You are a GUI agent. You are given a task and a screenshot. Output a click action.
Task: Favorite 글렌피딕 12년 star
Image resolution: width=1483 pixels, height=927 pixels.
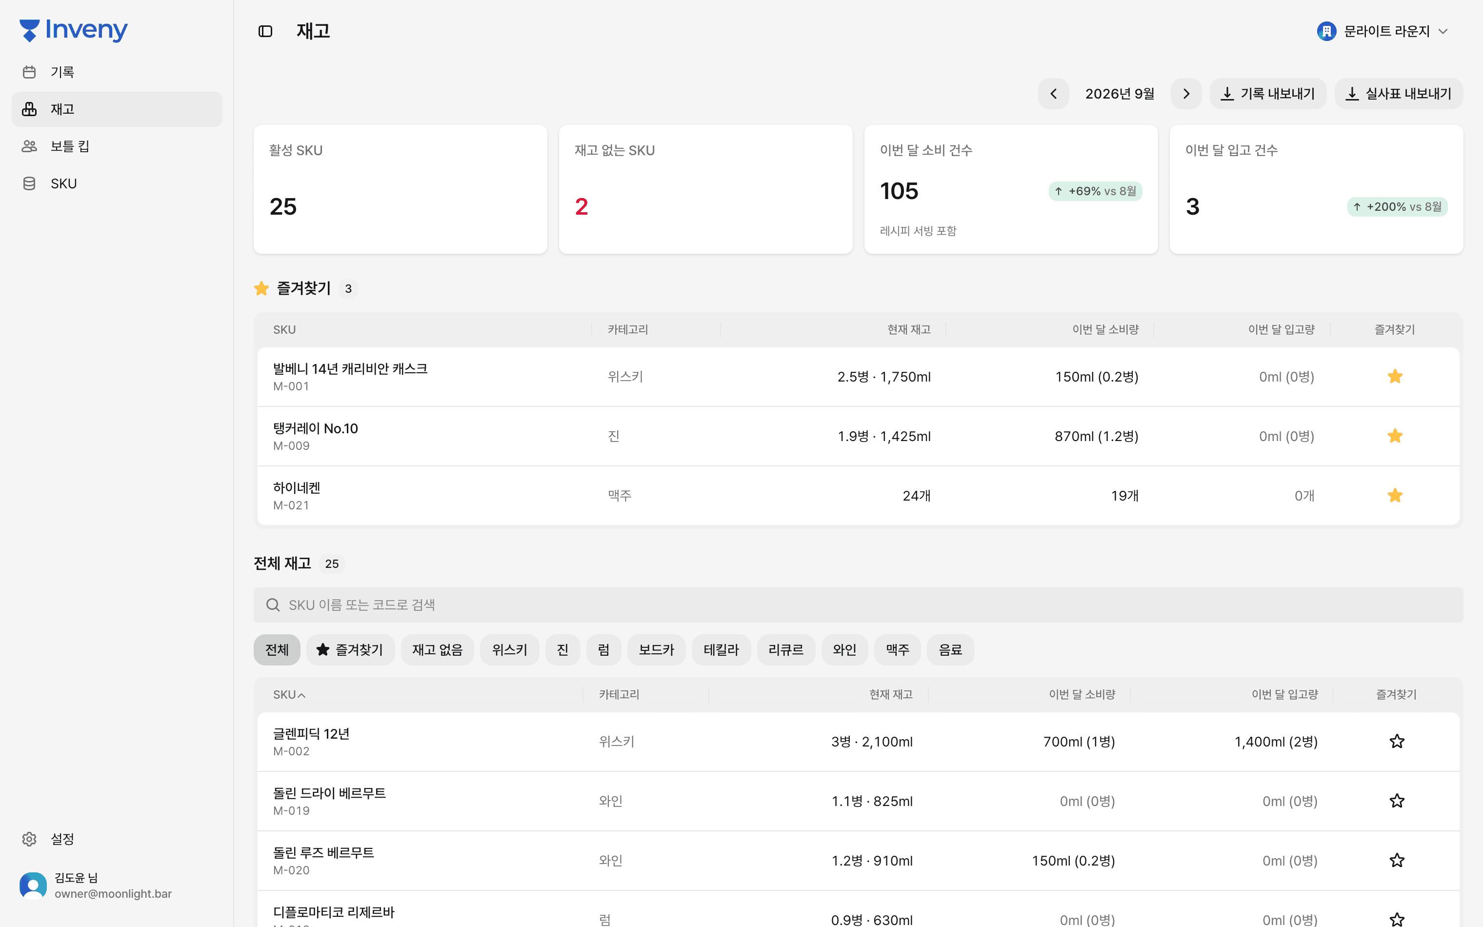(1397, 741)
